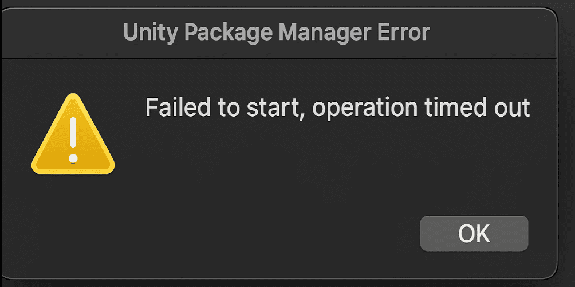This screenshot has width=575, height=287.
Task: Dismiss the error dialog with OK
Action: tap(474, 233)
